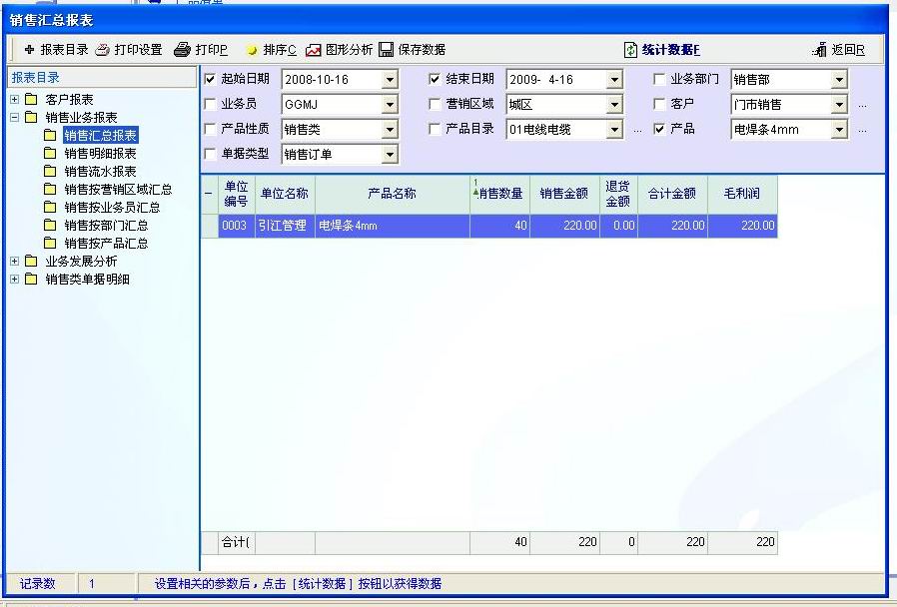Click the 统计数据E refresh icon
Screen dimensions: 897x607
point(630,50)
